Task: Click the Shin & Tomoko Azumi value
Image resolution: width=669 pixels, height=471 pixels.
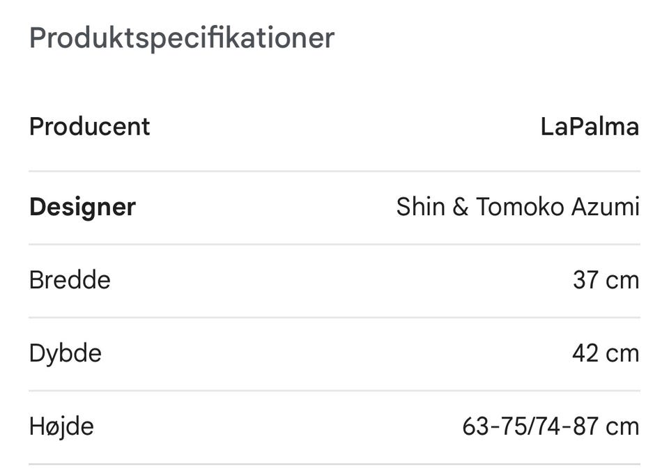Action: 518,207
